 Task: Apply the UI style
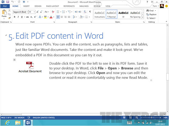tap(123, 15)
